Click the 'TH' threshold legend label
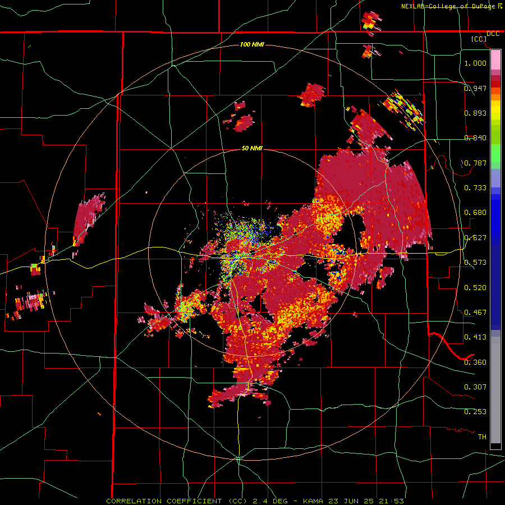 (482, 437)
